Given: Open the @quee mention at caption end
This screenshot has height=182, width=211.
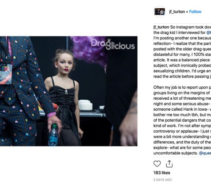Looking at the screenshot, I should click(205, 153).
